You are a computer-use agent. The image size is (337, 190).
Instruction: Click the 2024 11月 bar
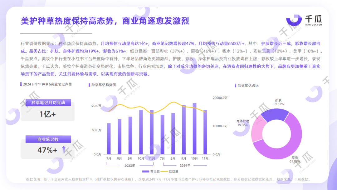tap(205, 132)
